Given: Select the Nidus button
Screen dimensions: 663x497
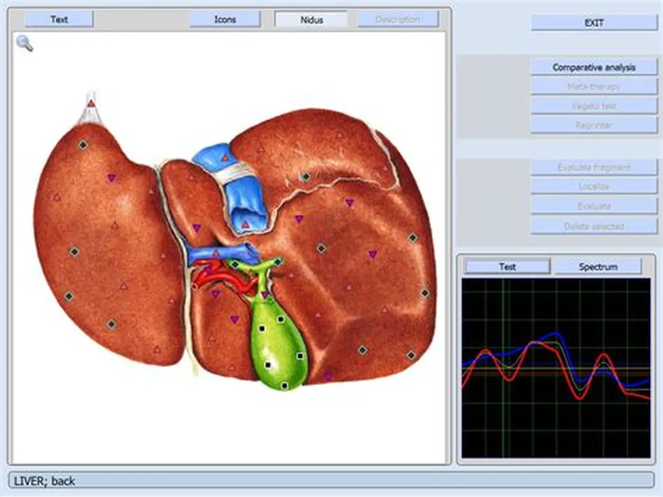Looking at the screenshot, I should 311,20.
